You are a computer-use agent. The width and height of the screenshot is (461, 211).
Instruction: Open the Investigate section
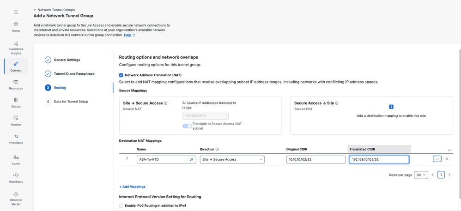click(16, 139)
